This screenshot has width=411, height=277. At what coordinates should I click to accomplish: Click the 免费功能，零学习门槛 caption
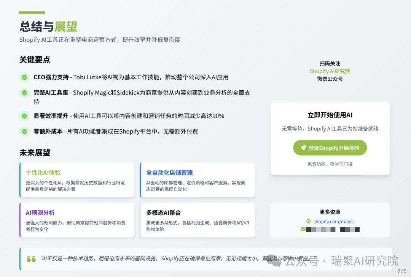coord(330,164)
